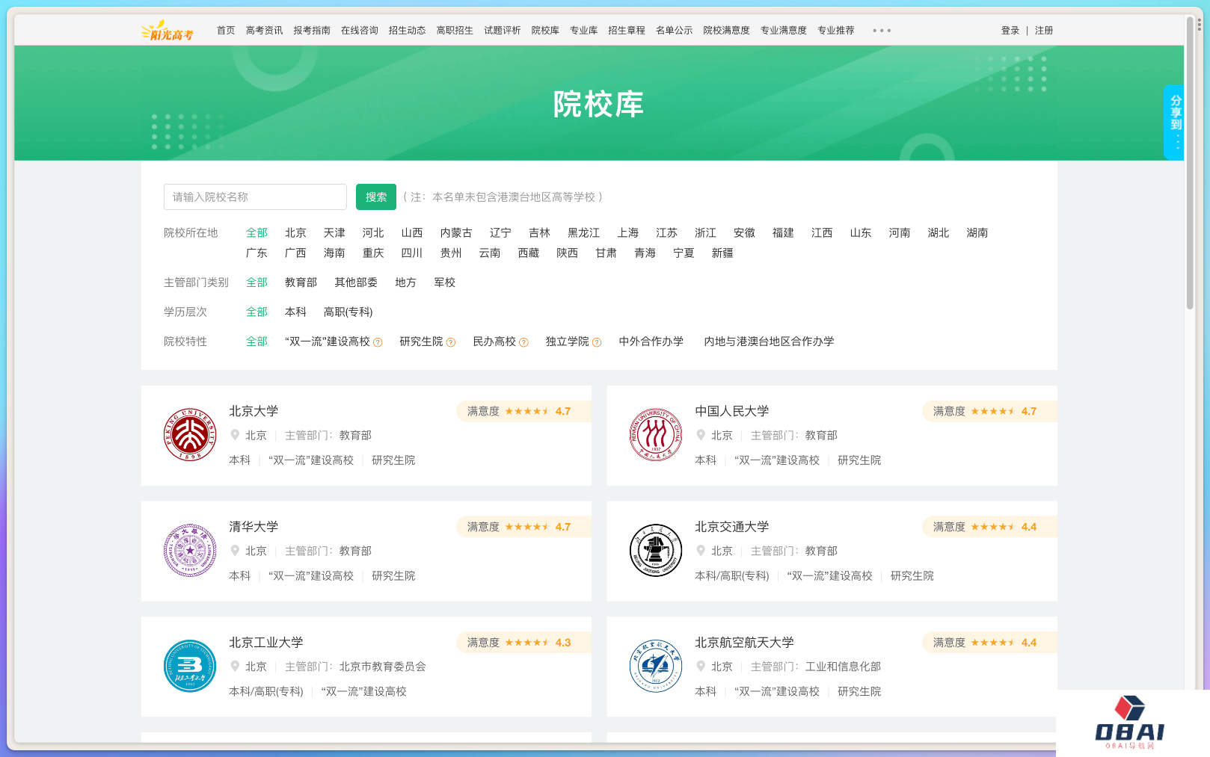Select 本科 in 学历层次 filter
Image resolution: width=1210 pixels, height=757 pixels.
click(x=295, y=312)
